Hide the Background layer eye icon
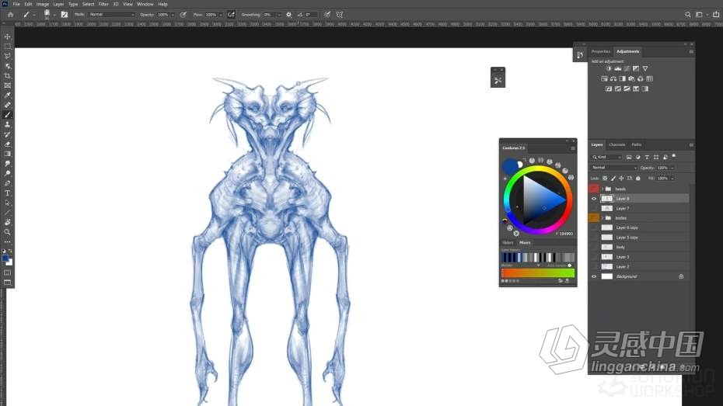Image resolution: width=723 pixels, height=406 pixels. [x=594, y=276]
